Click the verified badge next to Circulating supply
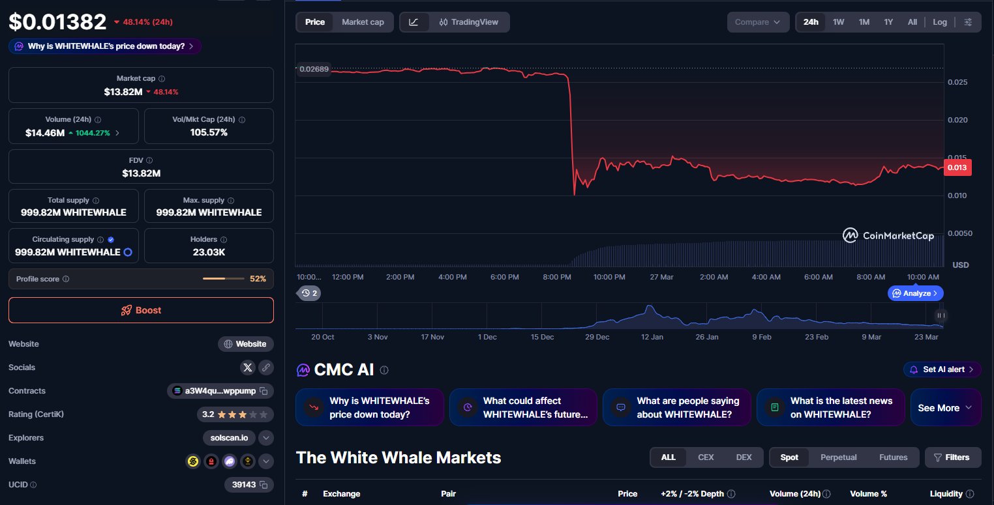Viewport: 994px width, 505px height. [111, 240]
